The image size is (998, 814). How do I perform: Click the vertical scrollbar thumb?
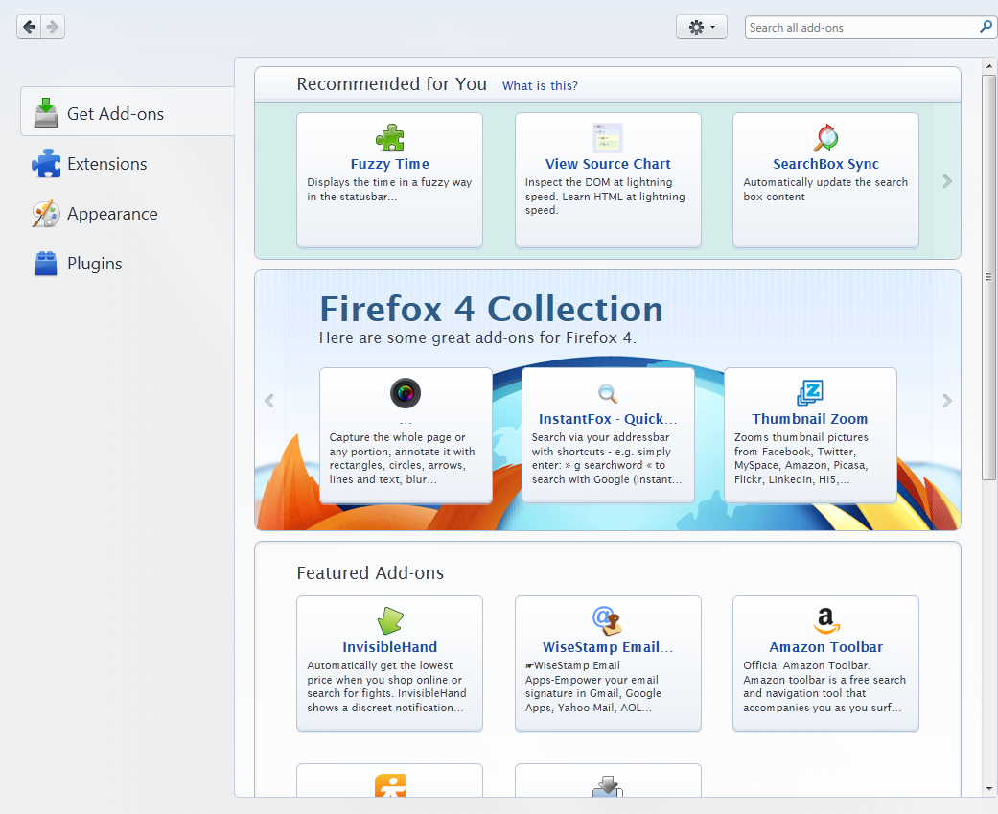pyautogui.click(x=988, y=277)
